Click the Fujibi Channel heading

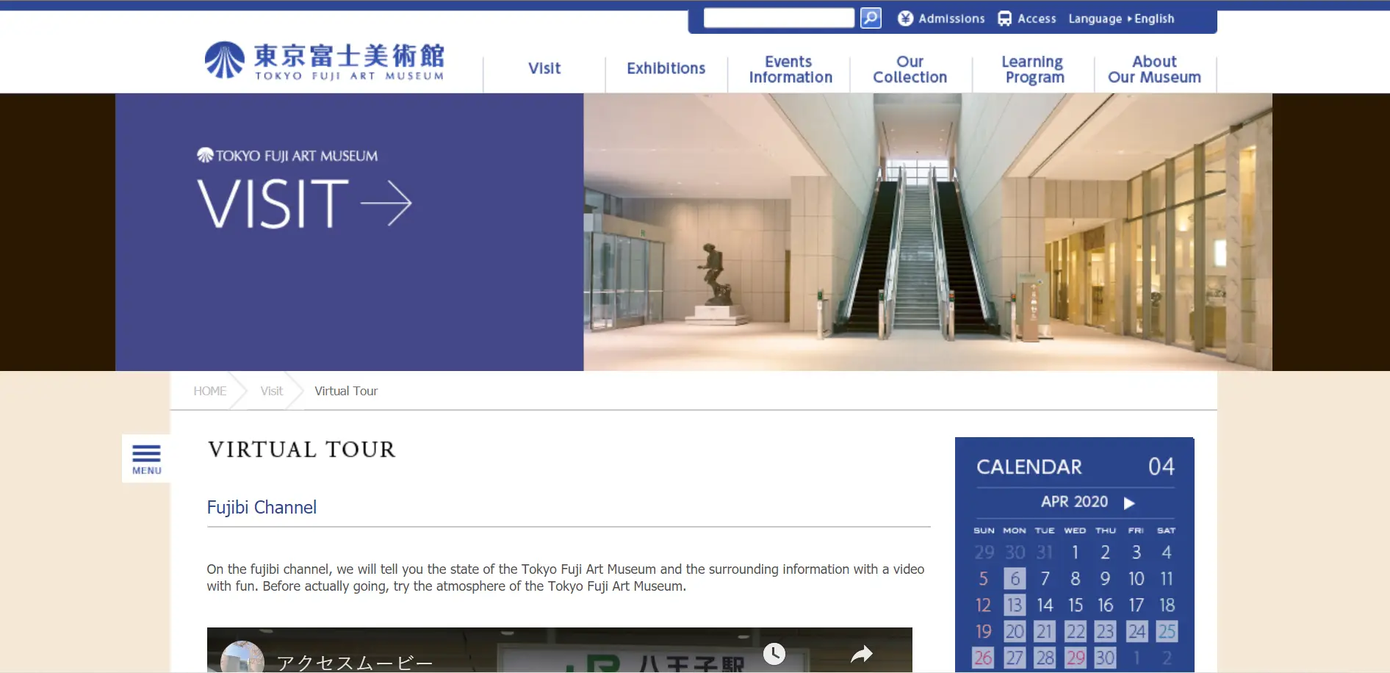click(x=262, y=507)
